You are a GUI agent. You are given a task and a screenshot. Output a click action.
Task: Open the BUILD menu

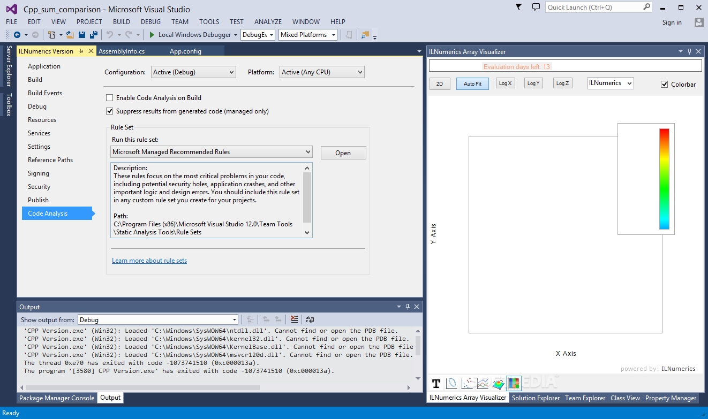tap(122, 22)
